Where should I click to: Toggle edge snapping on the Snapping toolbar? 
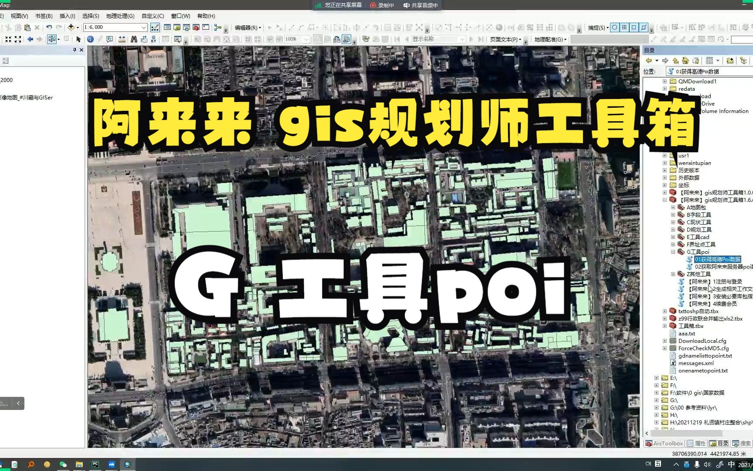pos(643,27)
